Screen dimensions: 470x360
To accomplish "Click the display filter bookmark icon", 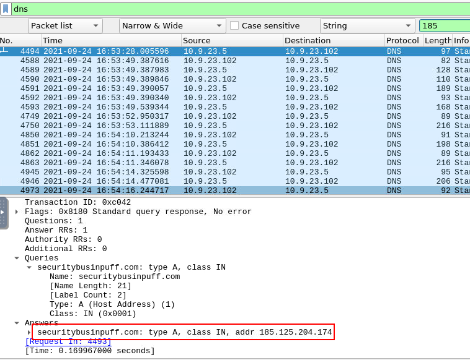I will (x=6, y=9).
